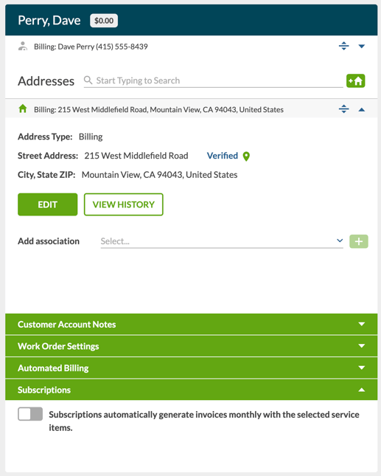Viewport: 381px width, 476px height.
Task: Open the Add association Select dropdown
Action: pos(222,241)
